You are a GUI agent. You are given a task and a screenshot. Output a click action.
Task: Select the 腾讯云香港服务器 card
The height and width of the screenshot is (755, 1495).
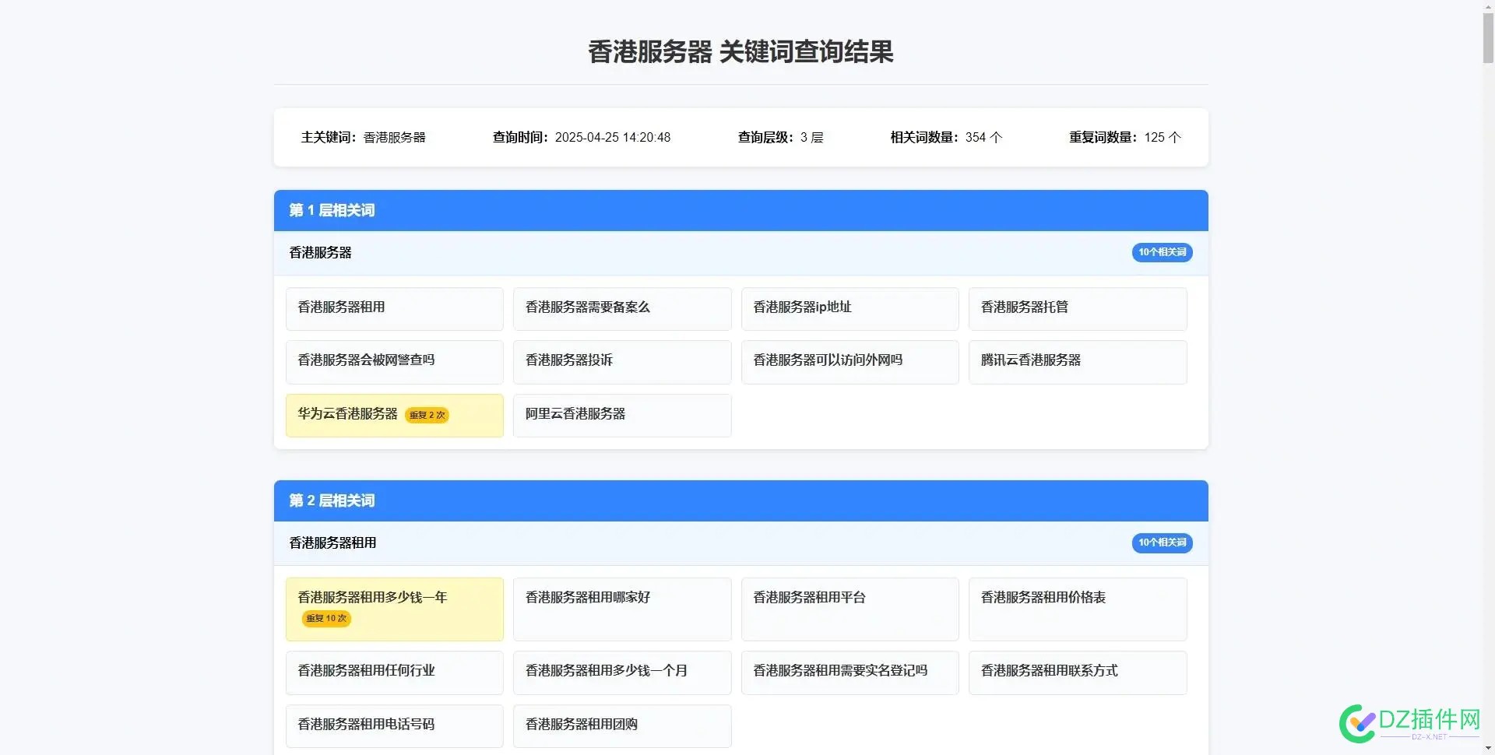pos(1078,362)
